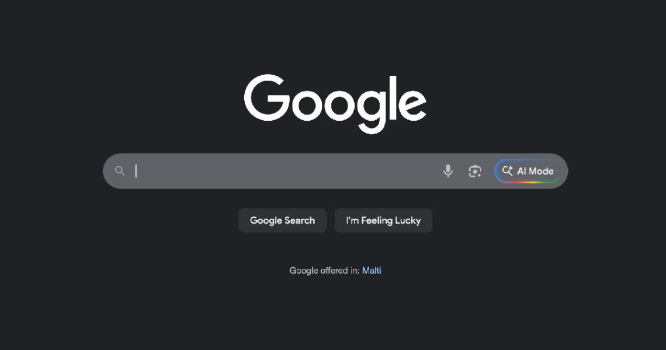Viewport: 666px width, 350px height.
Task: Click the Google logo
Action: (335, 104)
